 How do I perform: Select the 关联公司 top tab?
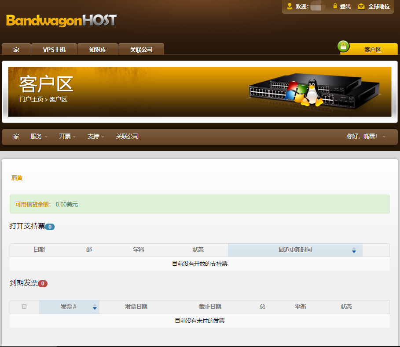141,50
